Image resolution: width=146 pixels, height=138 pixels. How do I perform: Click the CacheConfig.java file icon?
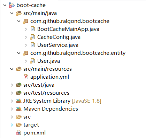point(32,37)
